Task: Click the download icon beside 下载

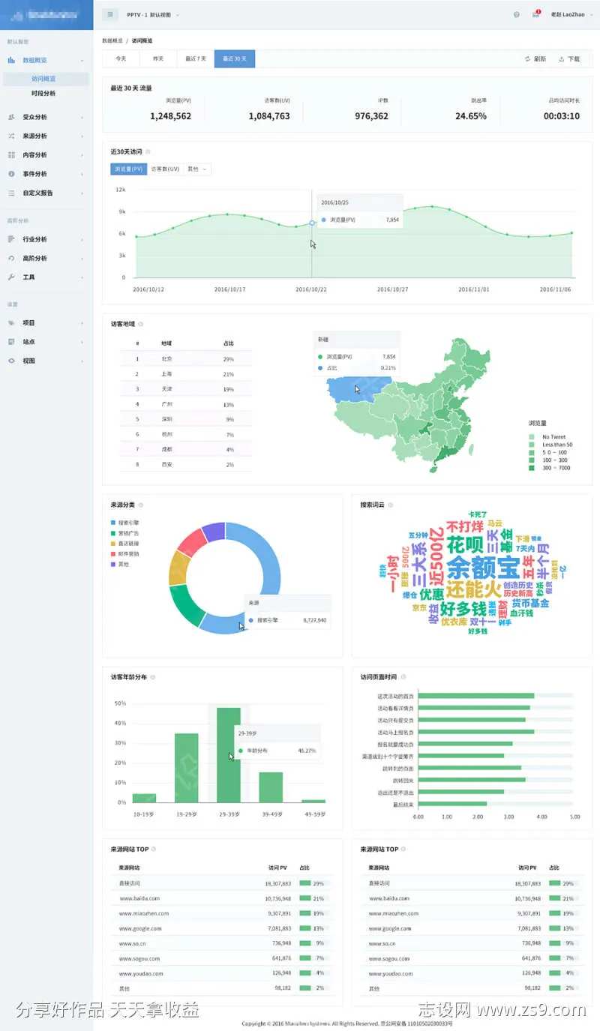Action: coord(562,58)
